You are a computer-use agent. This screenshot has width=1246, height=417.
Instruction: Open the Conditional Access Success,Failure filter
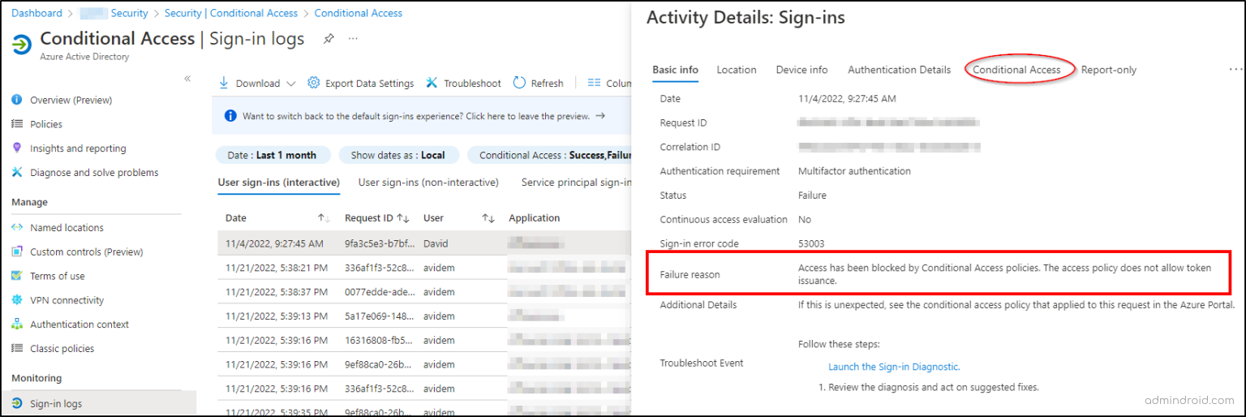(x=549, y=155)
